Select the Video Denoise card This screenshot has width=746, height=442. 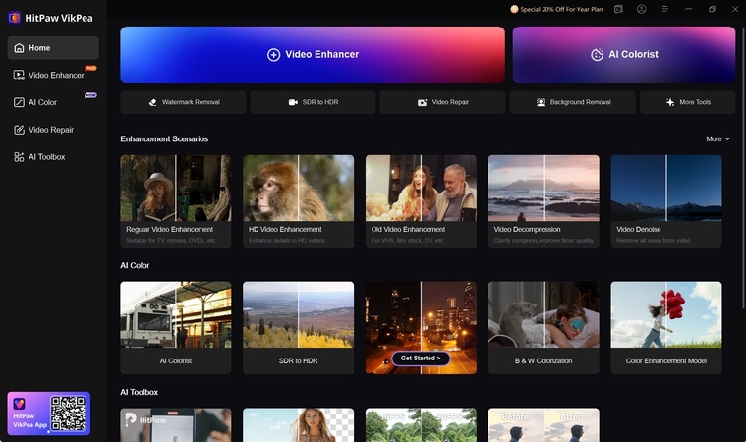[666, 201]
